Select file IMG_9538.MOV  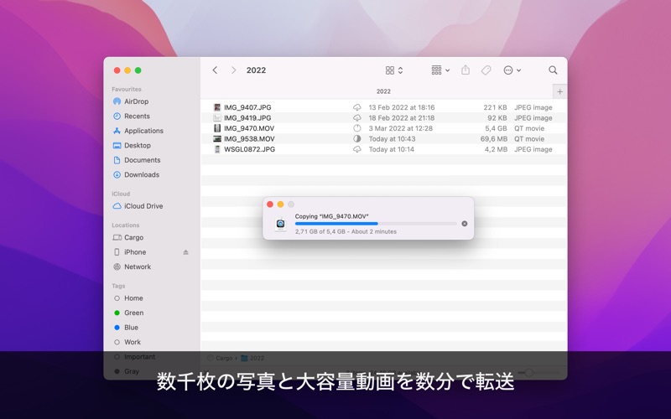(249, 139)
